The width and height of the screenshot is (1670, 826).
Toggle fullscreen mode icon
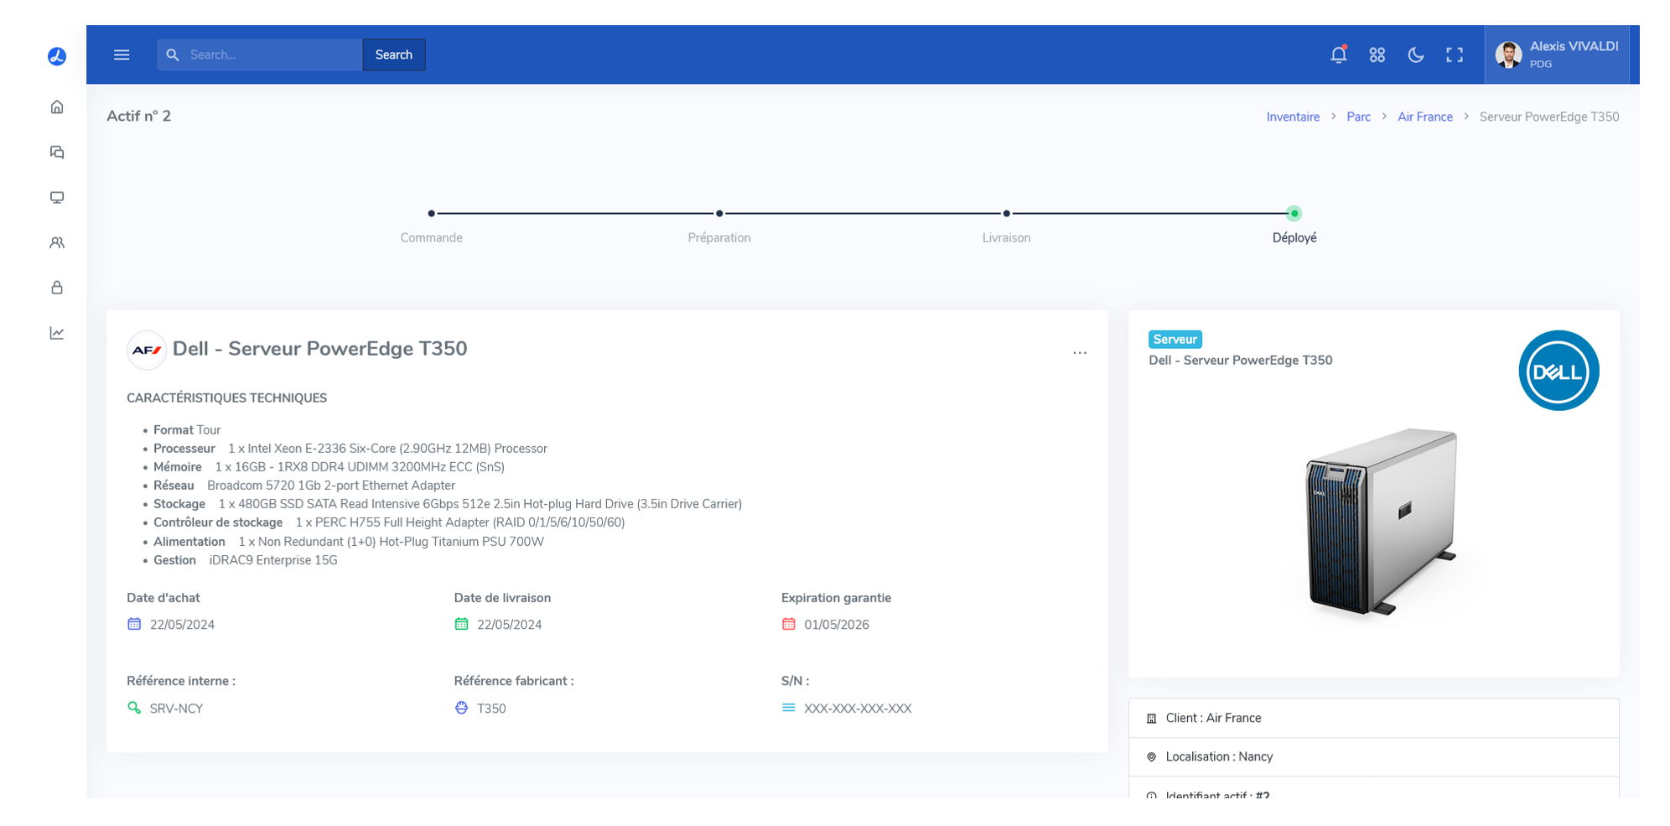(1455, 55)
